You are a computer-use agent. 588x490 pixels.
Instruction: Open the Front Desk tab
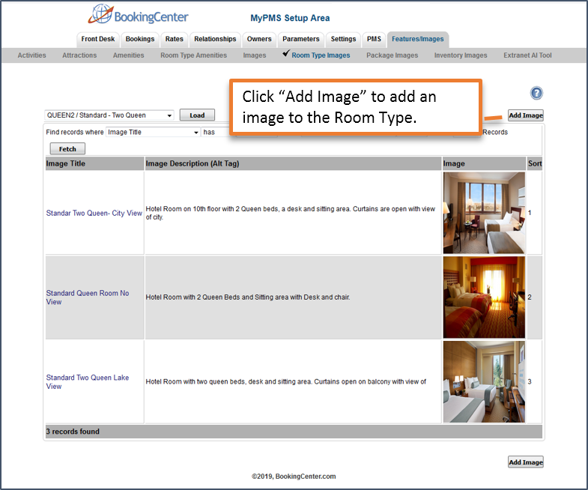tap(98, 39)
